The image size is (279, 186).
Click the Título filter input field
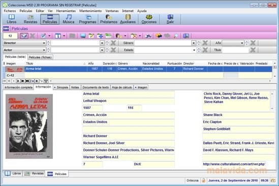click(x=235, y=50)
